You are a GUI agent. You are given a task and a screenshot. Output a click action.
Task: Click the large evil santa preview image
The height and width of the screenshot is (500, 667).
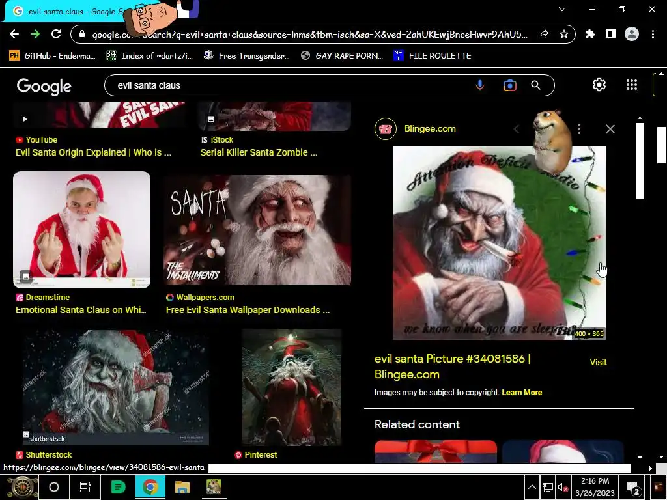click(x=499, y=243)
